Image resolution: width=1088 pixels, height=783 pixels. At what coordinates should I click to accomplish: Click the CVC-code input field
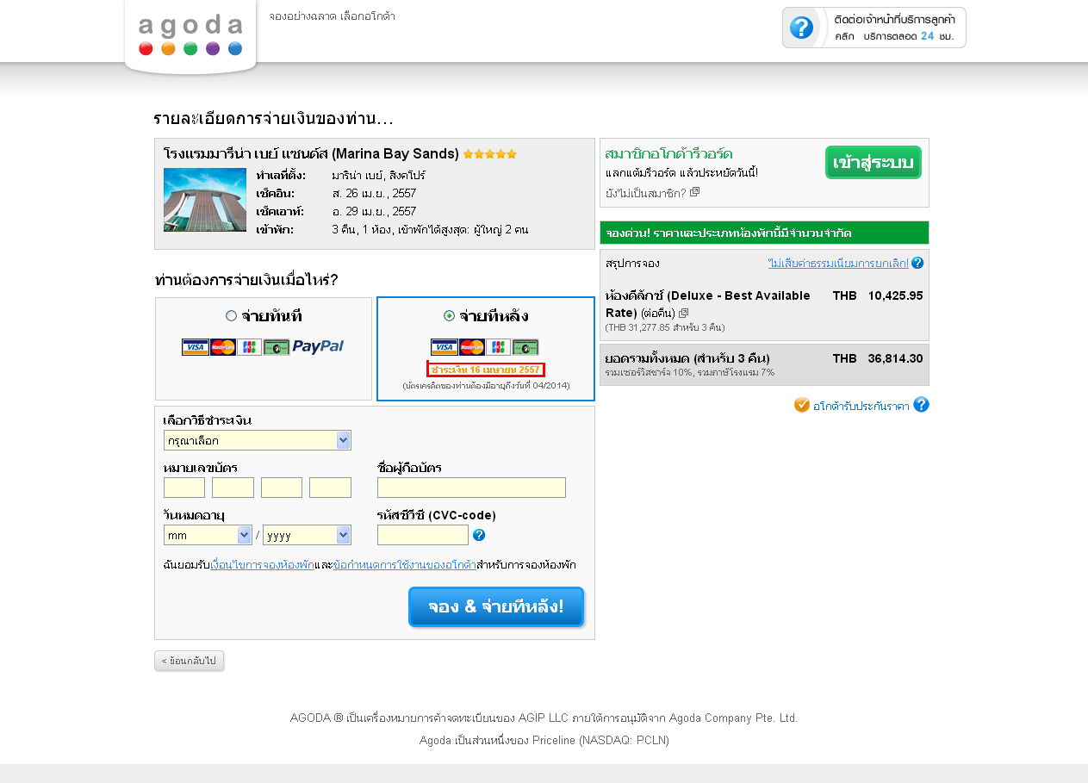423,535
